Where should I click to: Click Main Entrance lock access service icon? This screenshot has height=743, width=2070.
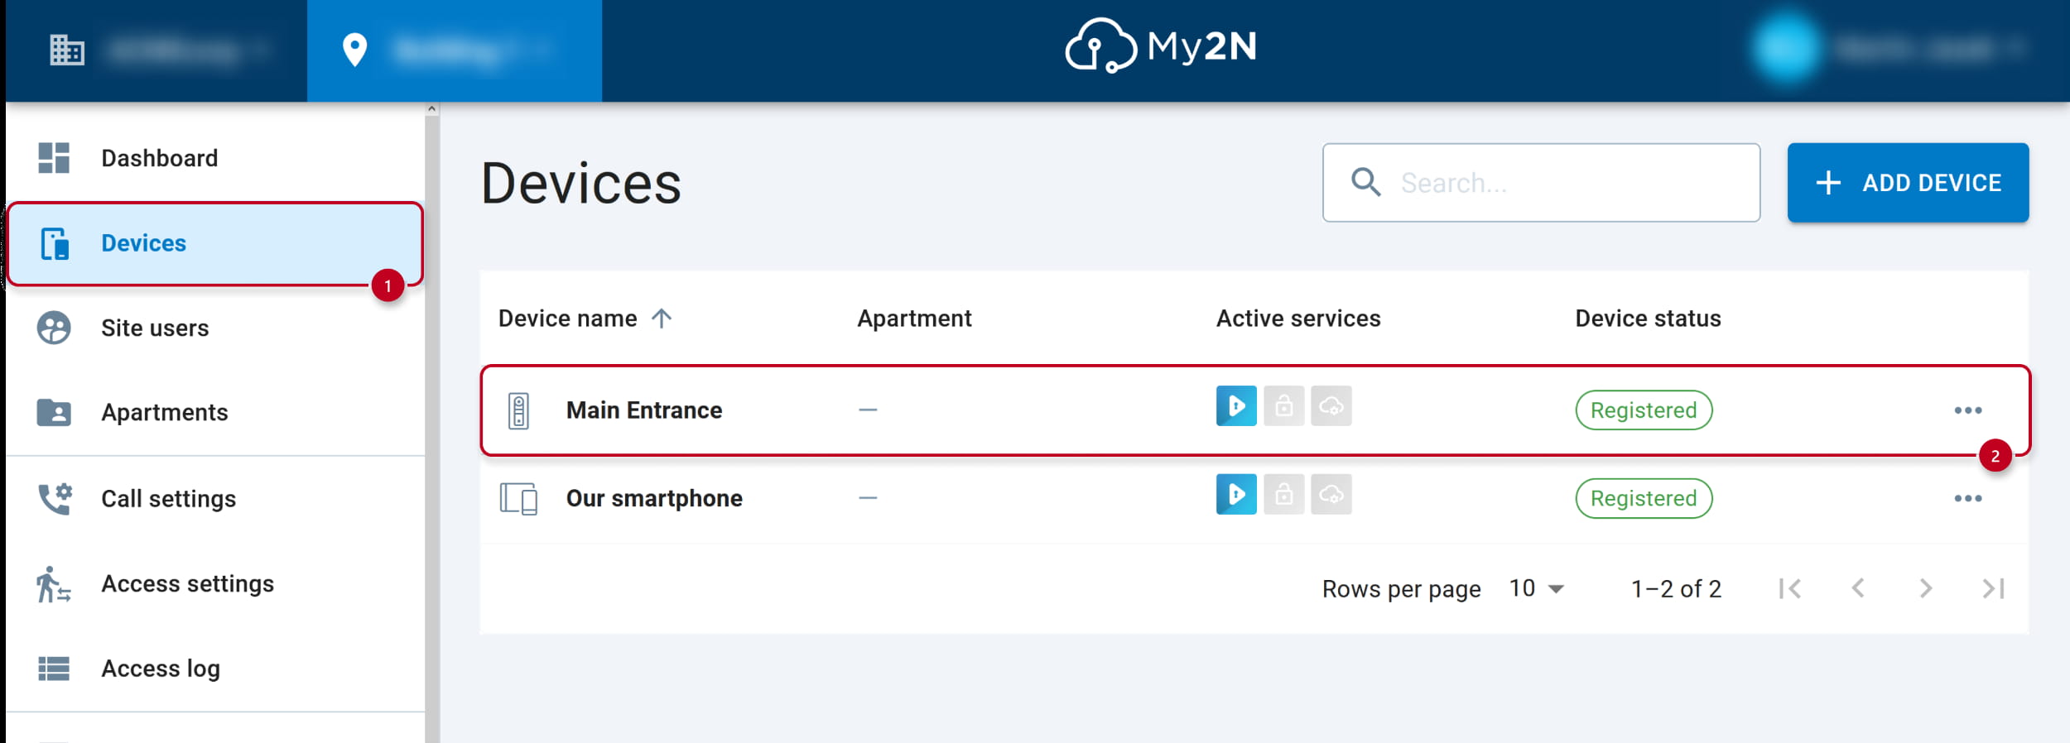click(1284, 405)
